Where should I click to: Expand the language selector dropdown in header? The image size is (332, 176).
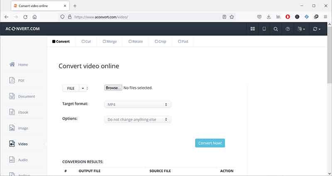(x=301, y=29)
